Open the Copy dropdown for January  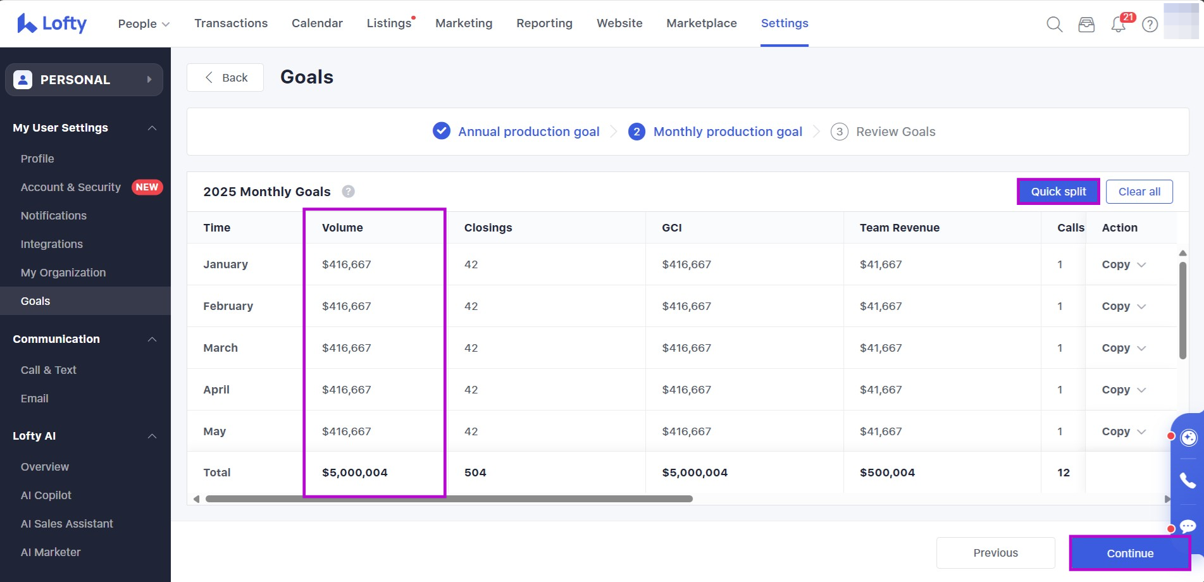pyautogui.click(x=1124, y=264)
